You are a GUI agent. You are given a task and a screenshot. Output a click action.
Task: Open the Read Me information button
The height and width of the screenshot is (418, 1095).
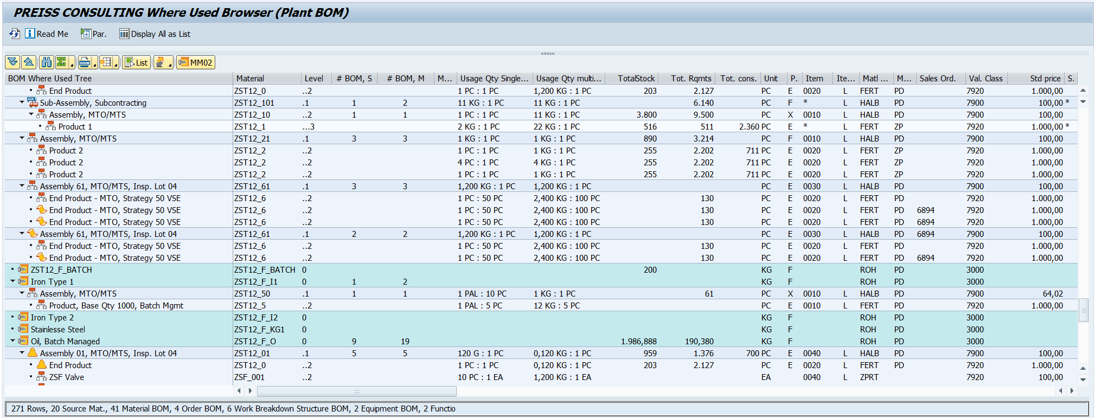pyautogui.click(x=47, y=34)
